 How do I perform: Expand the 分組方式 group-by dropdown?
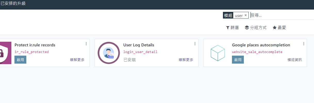(x=255, y=28)
